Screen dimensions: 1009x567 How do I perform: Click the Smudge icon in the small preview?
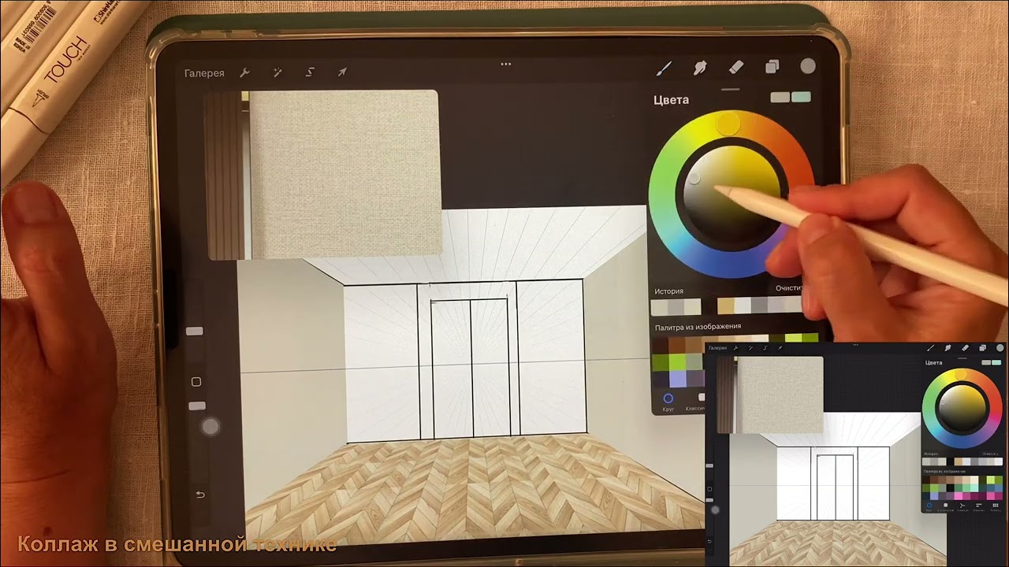coord(948,348)
